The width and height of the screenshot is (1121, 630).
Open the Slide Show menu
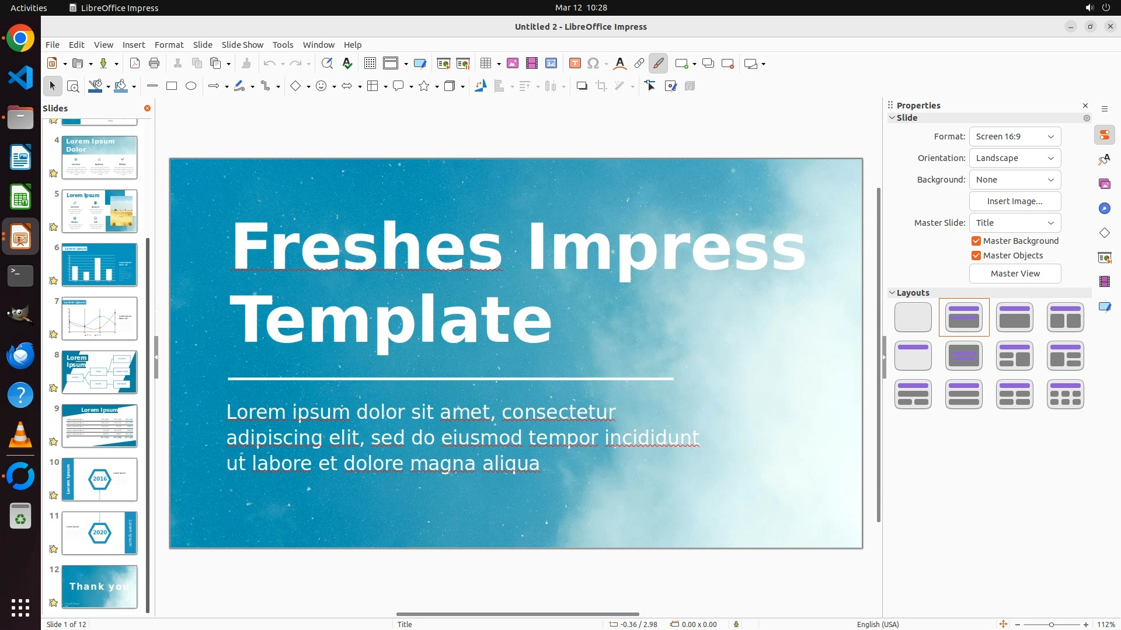(242, 45)
